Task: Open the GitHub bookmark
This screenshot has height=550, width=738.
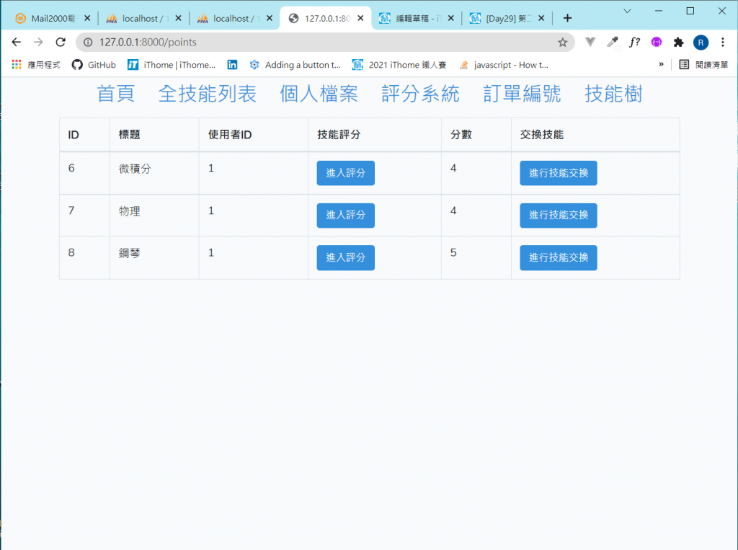Action: [x=94, y=64]
